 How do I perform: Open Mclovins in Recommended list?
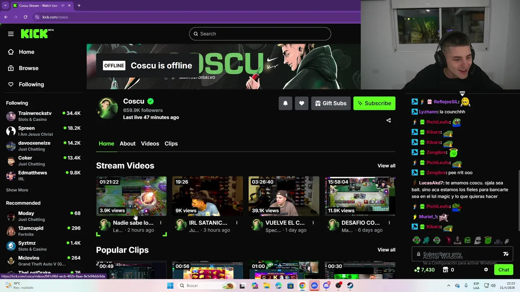tap(43, 261)
